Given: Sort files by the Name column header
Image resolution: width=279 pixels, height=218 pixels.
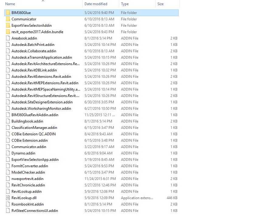Looking at the screenshot, I should pyautogui.click(x=10, y=4).
